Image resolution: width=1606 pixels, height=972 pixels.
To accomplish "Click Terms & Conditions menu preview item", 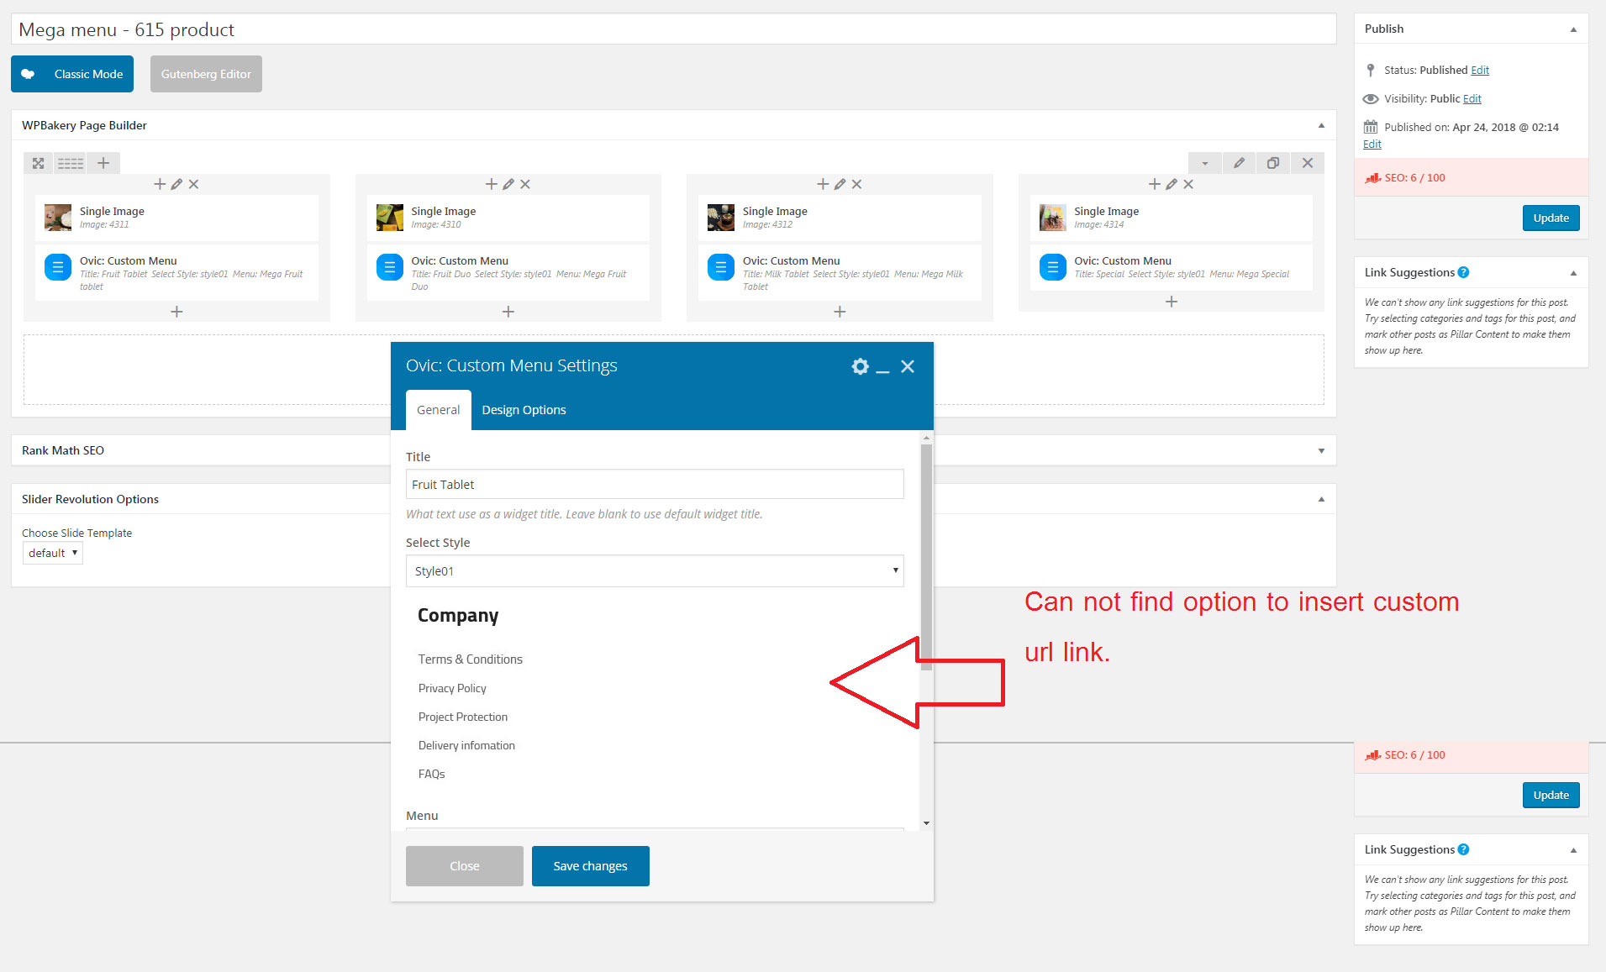I will 471,659.
